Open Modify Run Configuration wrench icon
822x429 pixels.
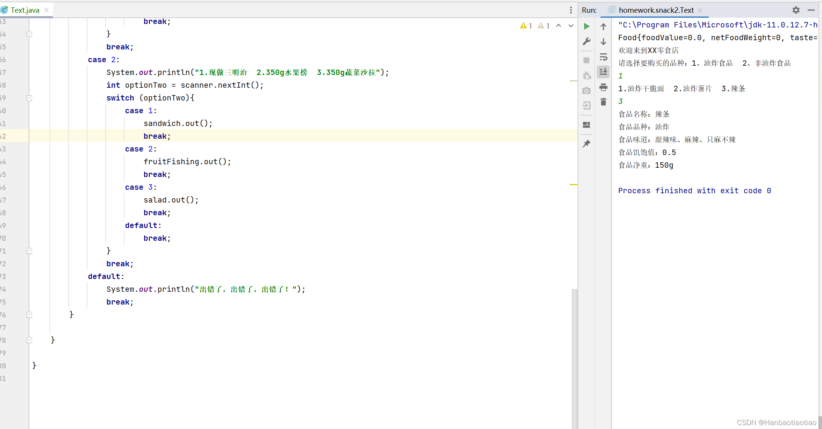[x=586, y=41]
